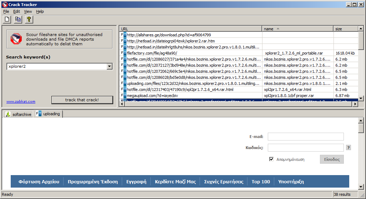The height and width of the screenshot is (199, 366).
Task: Click the New document toolbar icon
Action: (7, 19)
